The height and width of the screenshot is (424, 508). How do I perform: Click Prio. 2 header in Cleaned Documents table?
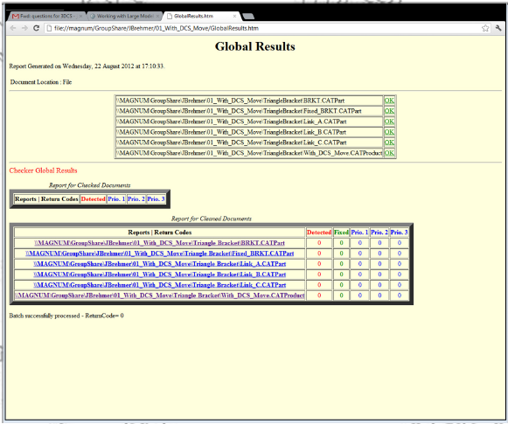(379, 233)
